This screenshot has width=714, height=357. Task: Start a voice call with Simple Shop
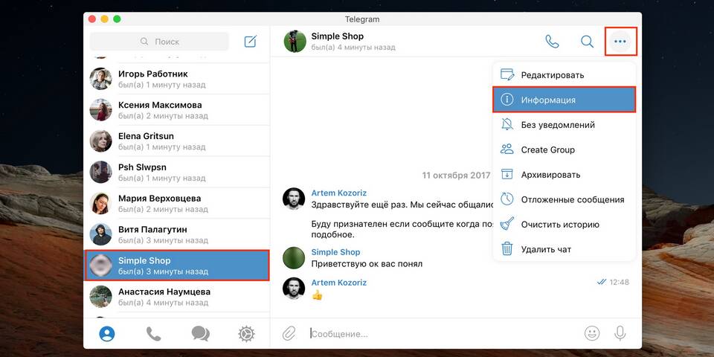coord(552,42)
